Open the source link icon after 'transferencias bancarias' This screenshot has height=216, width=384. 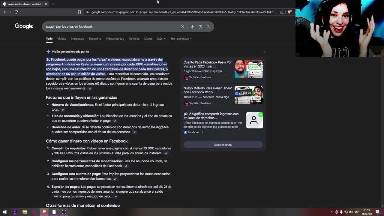pyautogui.click(x=115, y=179)
